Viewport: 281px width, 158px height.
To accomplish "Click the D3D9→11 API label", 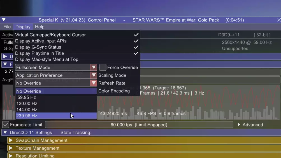I will tap(229, 35).
